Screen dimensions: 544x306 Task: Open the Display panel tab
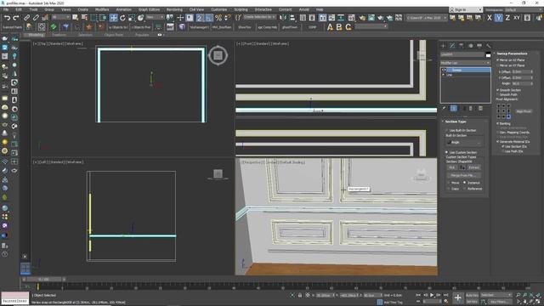[x=479, y=45]
